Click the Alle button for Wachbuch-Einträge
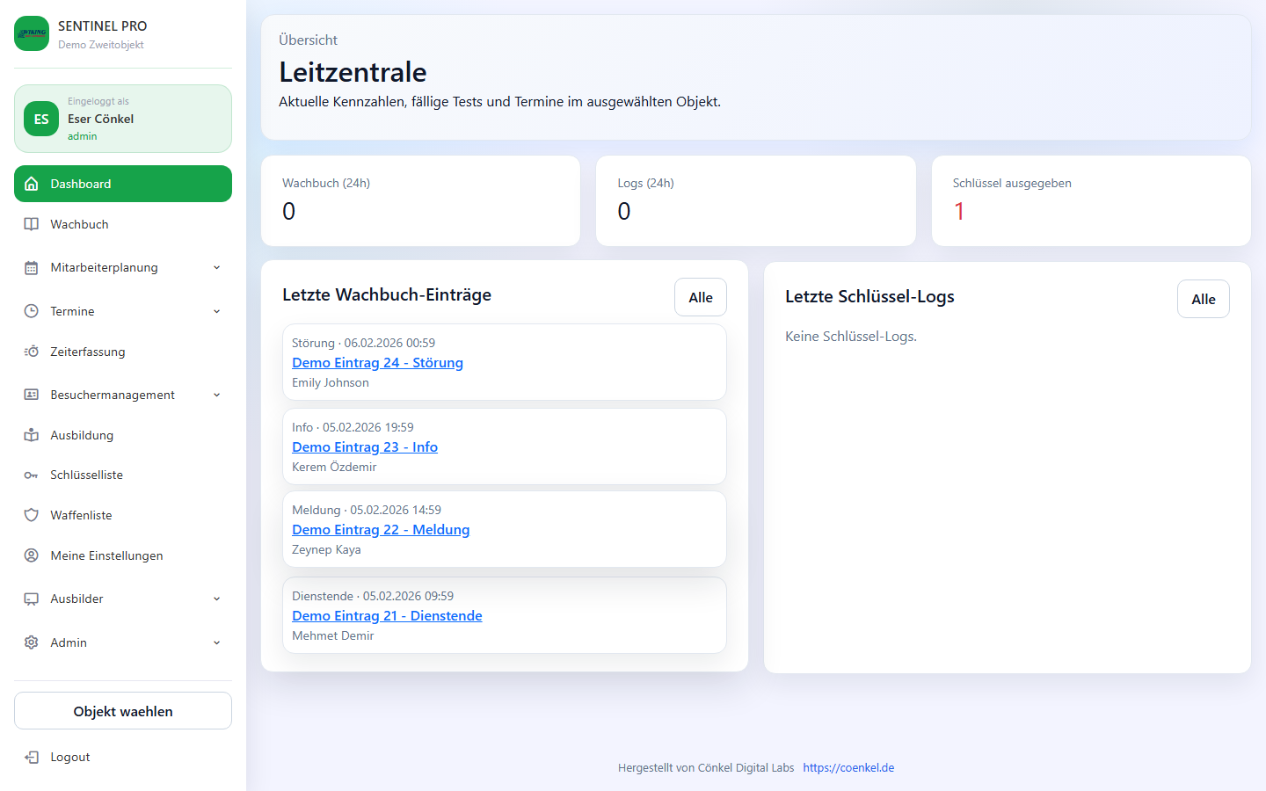 pos(700,296)
